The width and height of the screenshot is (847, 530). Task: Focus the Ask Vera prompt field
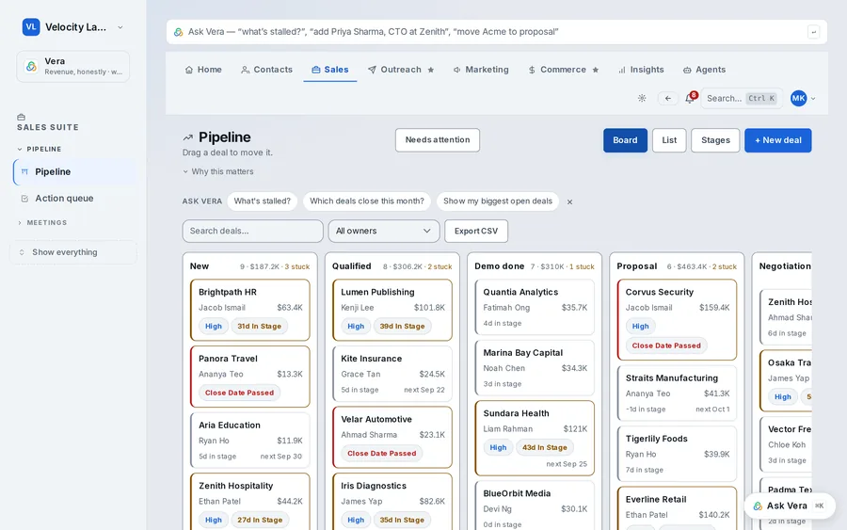click(x=496, y=32)
